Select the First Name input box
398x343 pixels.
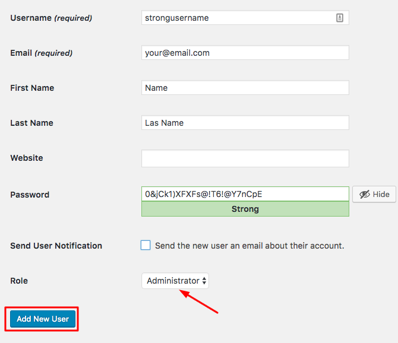[245, 88]
